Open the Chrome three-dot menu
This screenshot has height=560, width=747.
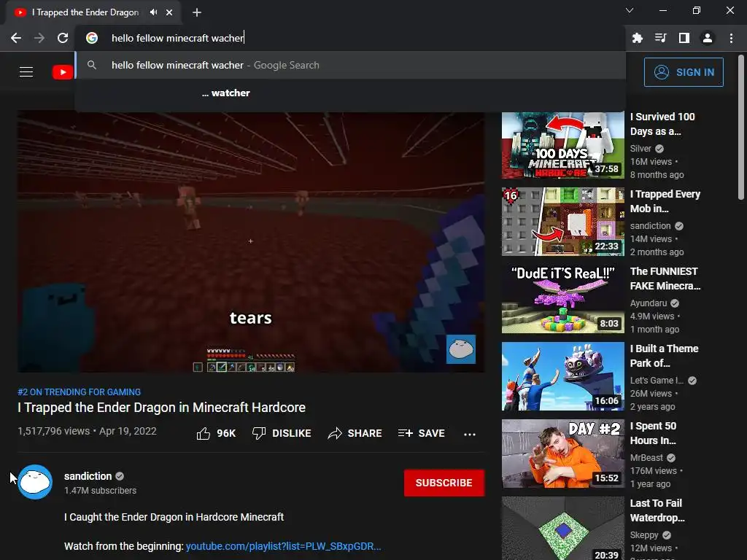(x=731, y=38)
